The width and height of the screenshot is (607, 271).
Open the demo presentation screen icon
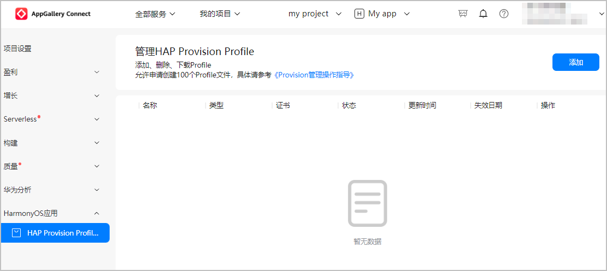[462, 14]
